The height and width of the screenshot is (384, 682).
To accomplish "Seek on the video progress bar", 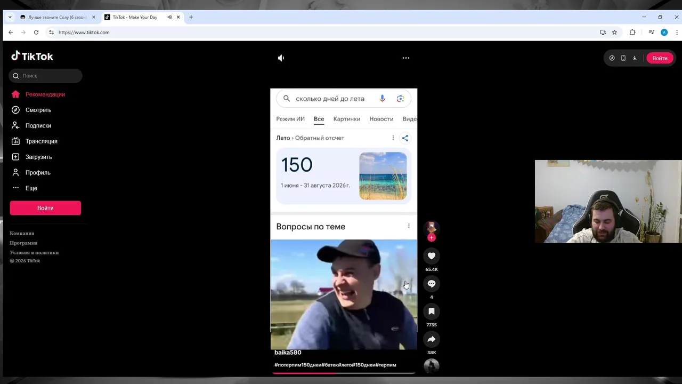I will [x=344, y=373].
